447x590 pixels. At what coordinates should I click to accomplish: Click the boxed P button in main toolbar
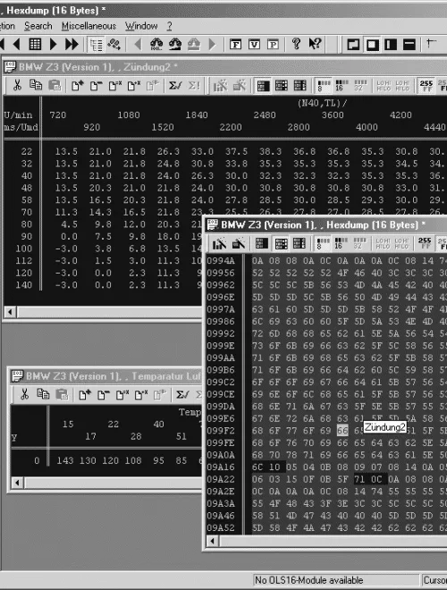click(274, 45)
